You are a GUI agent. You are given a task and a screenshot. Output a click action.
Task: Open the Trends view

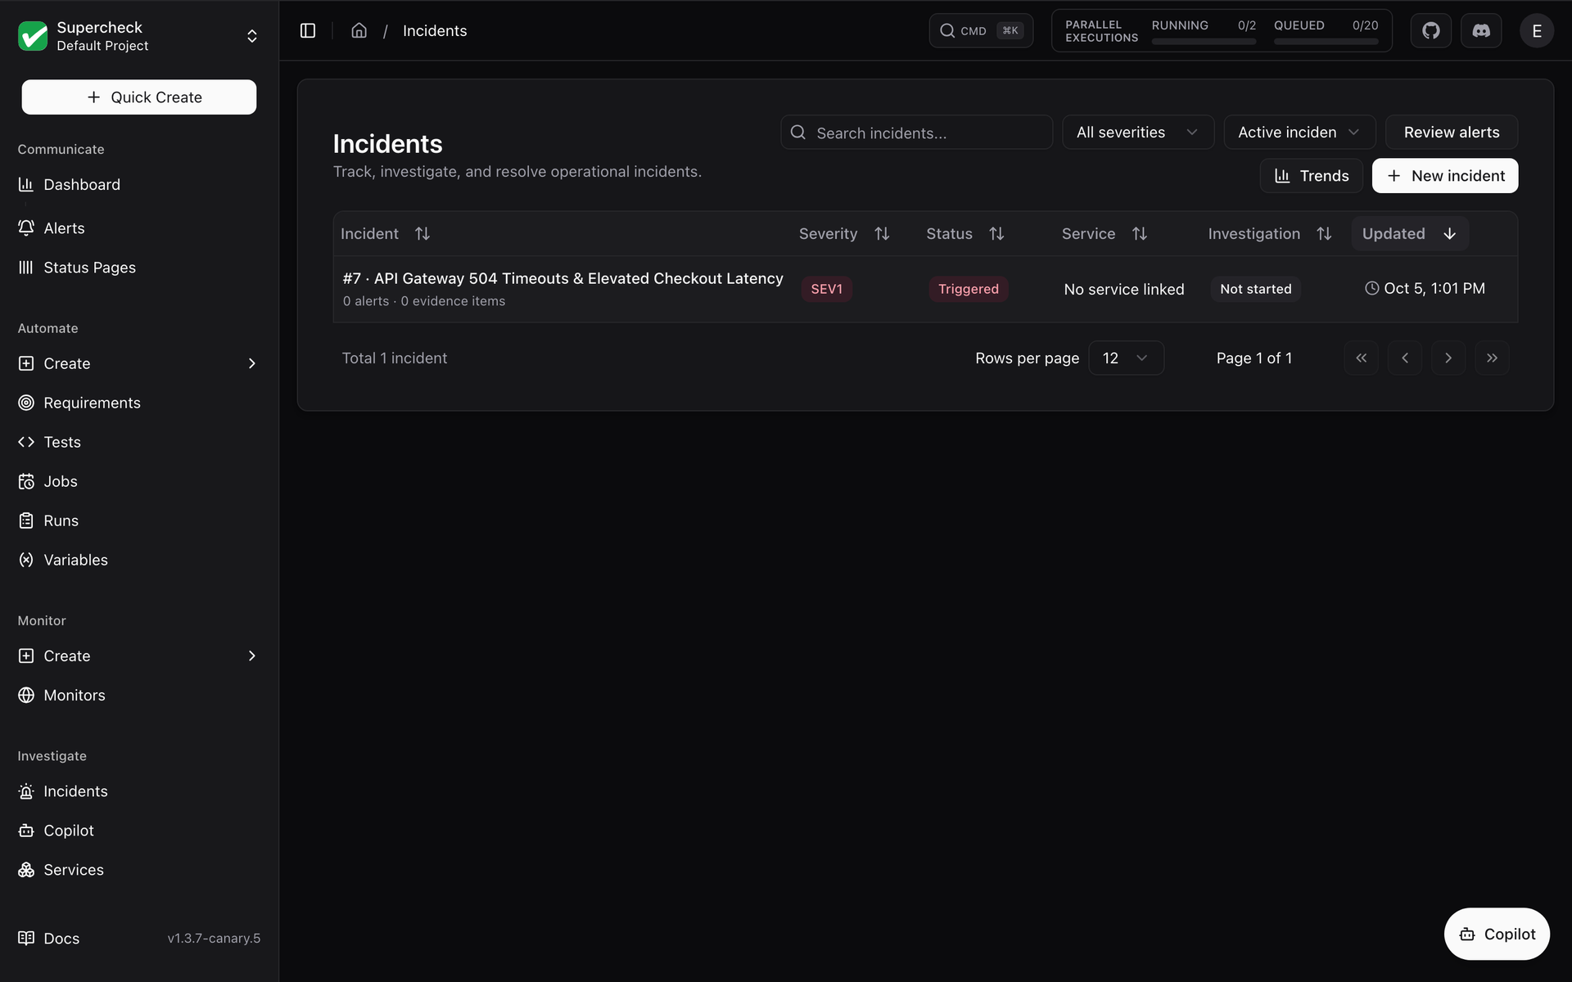point(1311,176)
